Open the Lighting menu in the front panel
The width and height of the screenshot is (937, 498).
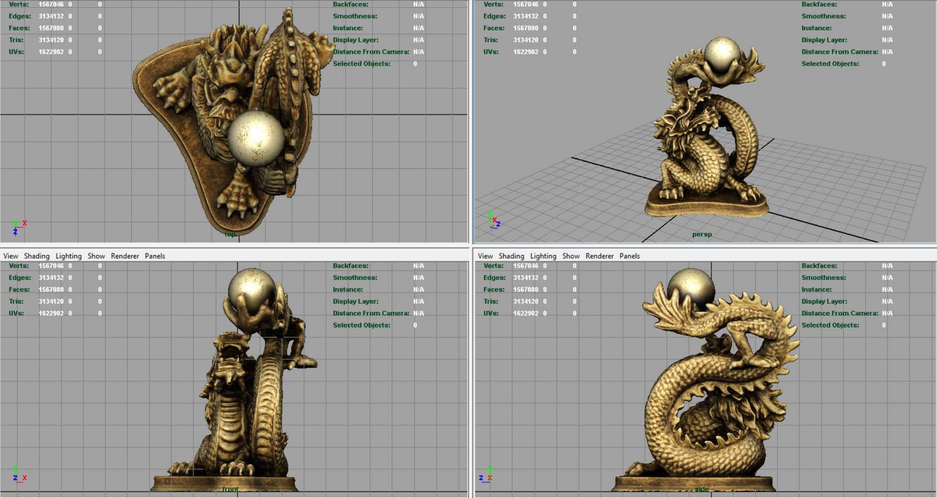69,256
